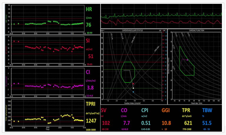Select the TPRI parameter label
The height and width of the screenshot is (135, 226).
(x=91, y=104)
